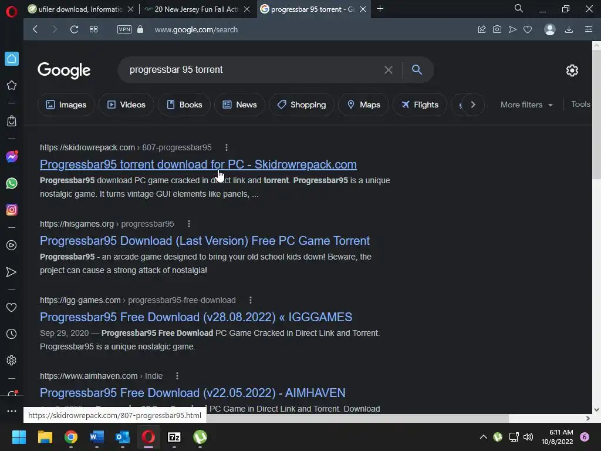Open Easy Setup menu icon

point(589,29)
